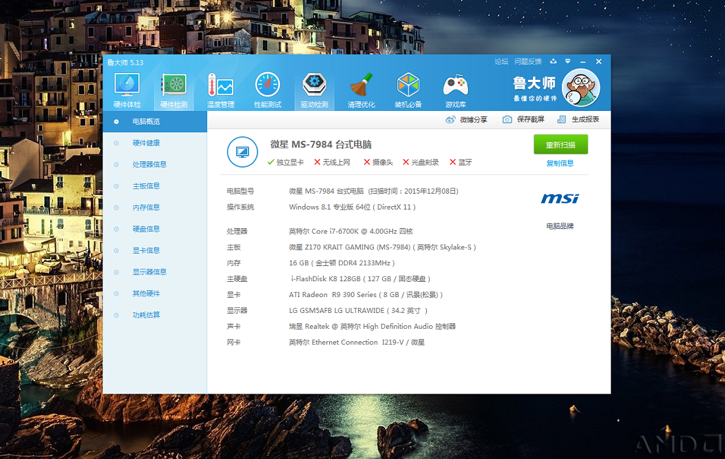Click 保存截屏 save screenshot text
Image resolution: width=725 pixels, height=459 pixels.
click(x=530, y=119)
